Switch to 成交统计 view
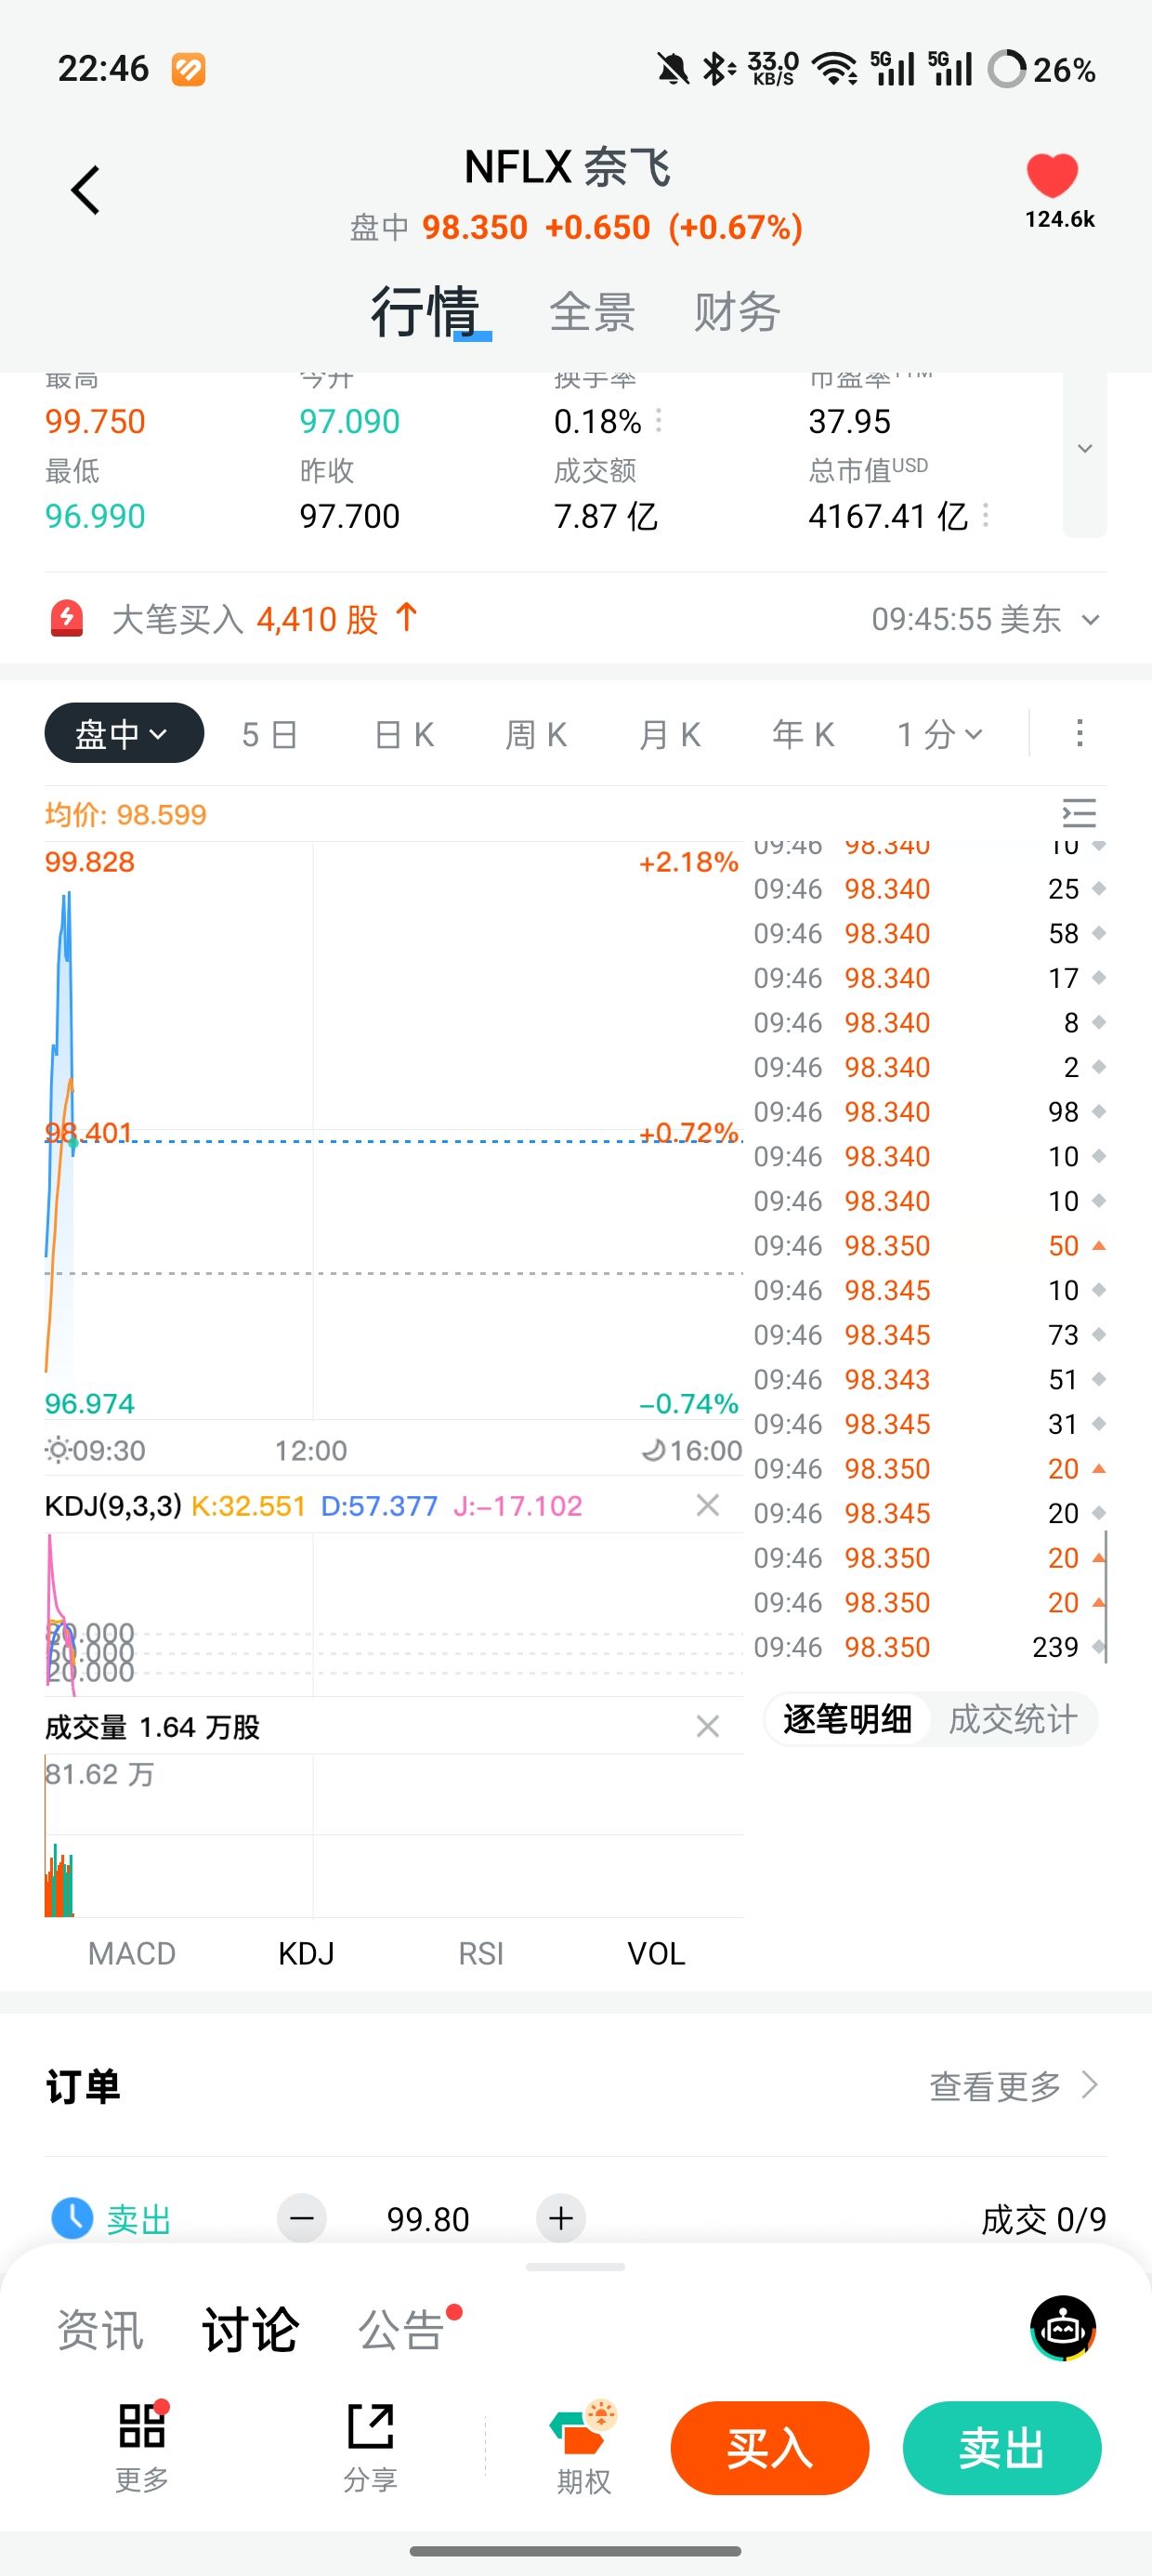The width and height of the screenshot is (1152, 2576). pyautogui.click(x=1012, y=1719)
